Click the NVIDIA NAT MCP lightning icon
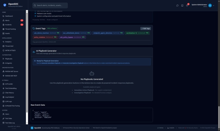 pos(3,76)
